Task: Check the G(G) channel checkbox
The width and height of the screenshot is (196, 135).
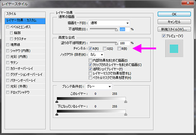Action: [105, 48]
